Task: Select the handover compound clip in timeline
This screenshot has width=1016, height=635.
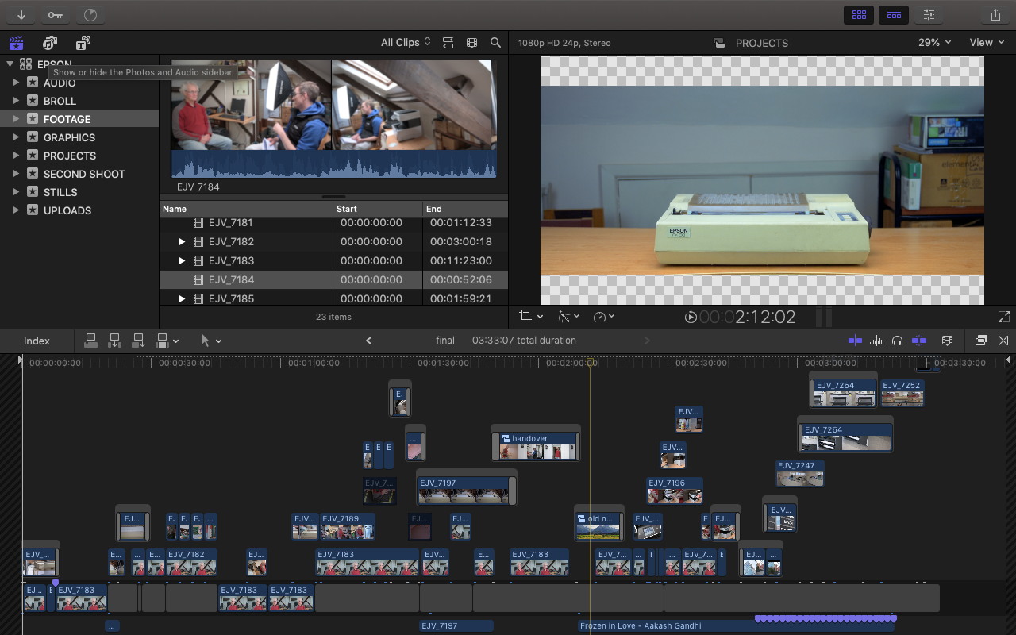Action: pos(536,445)
